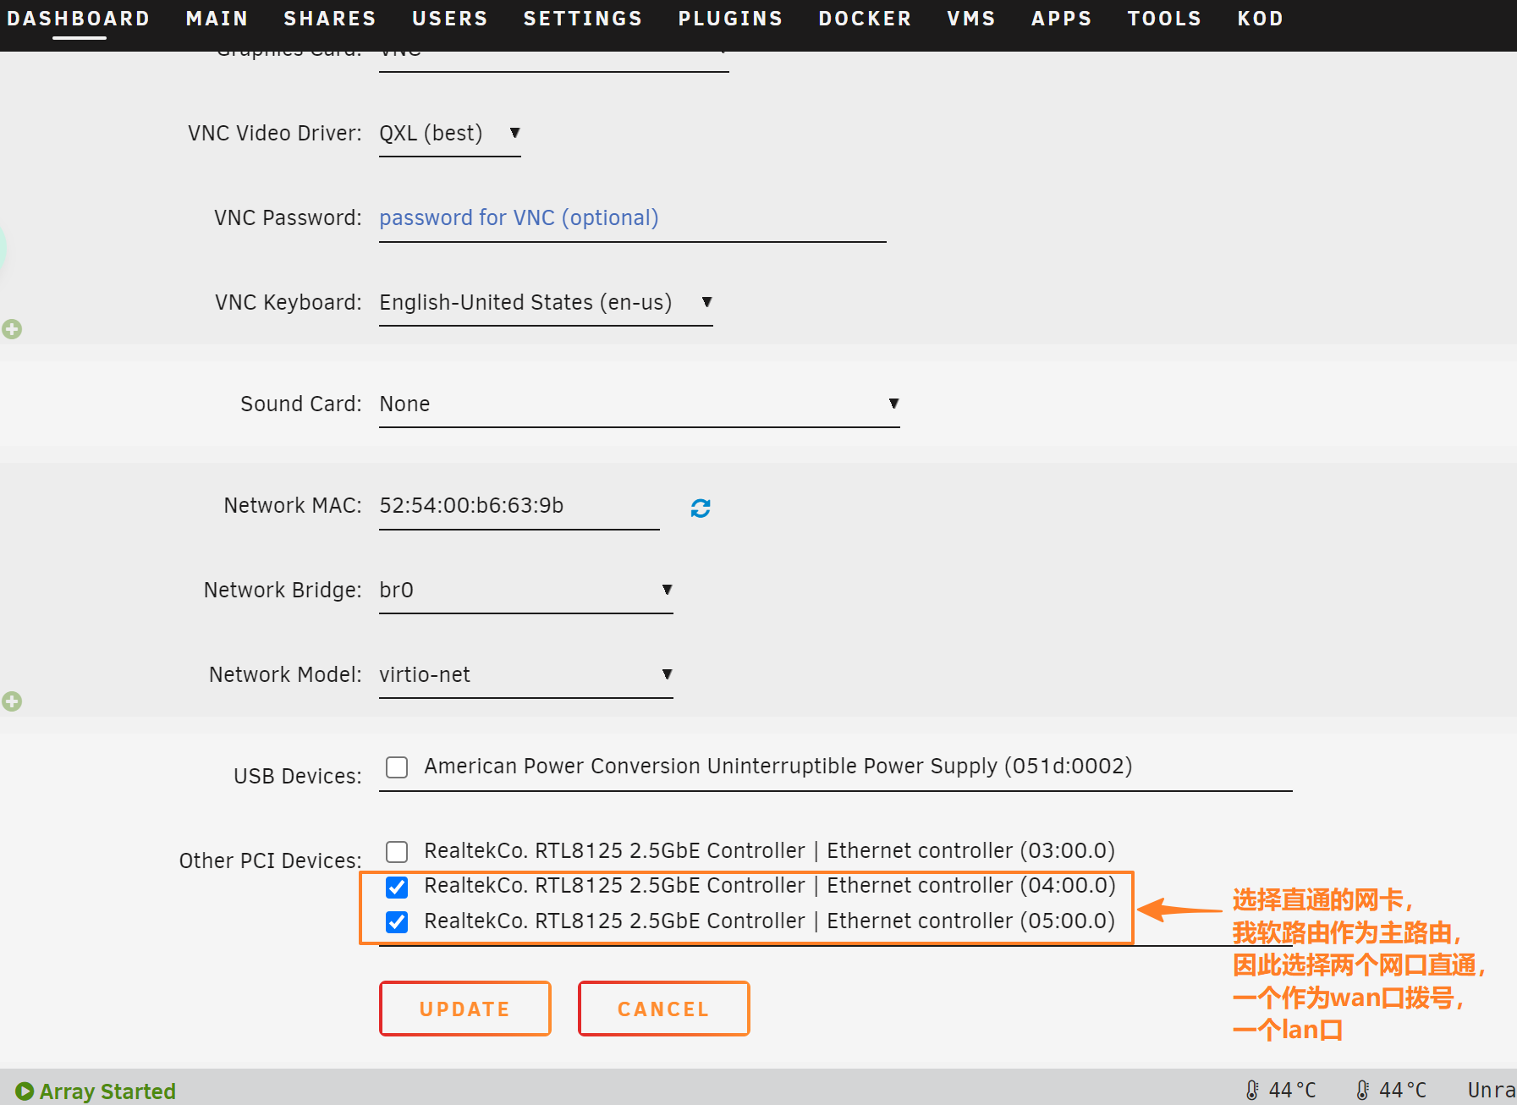Open the Network Bridge br0 dropdown
This screenshot has height=1105, width=1517.
tap(525, 591)
